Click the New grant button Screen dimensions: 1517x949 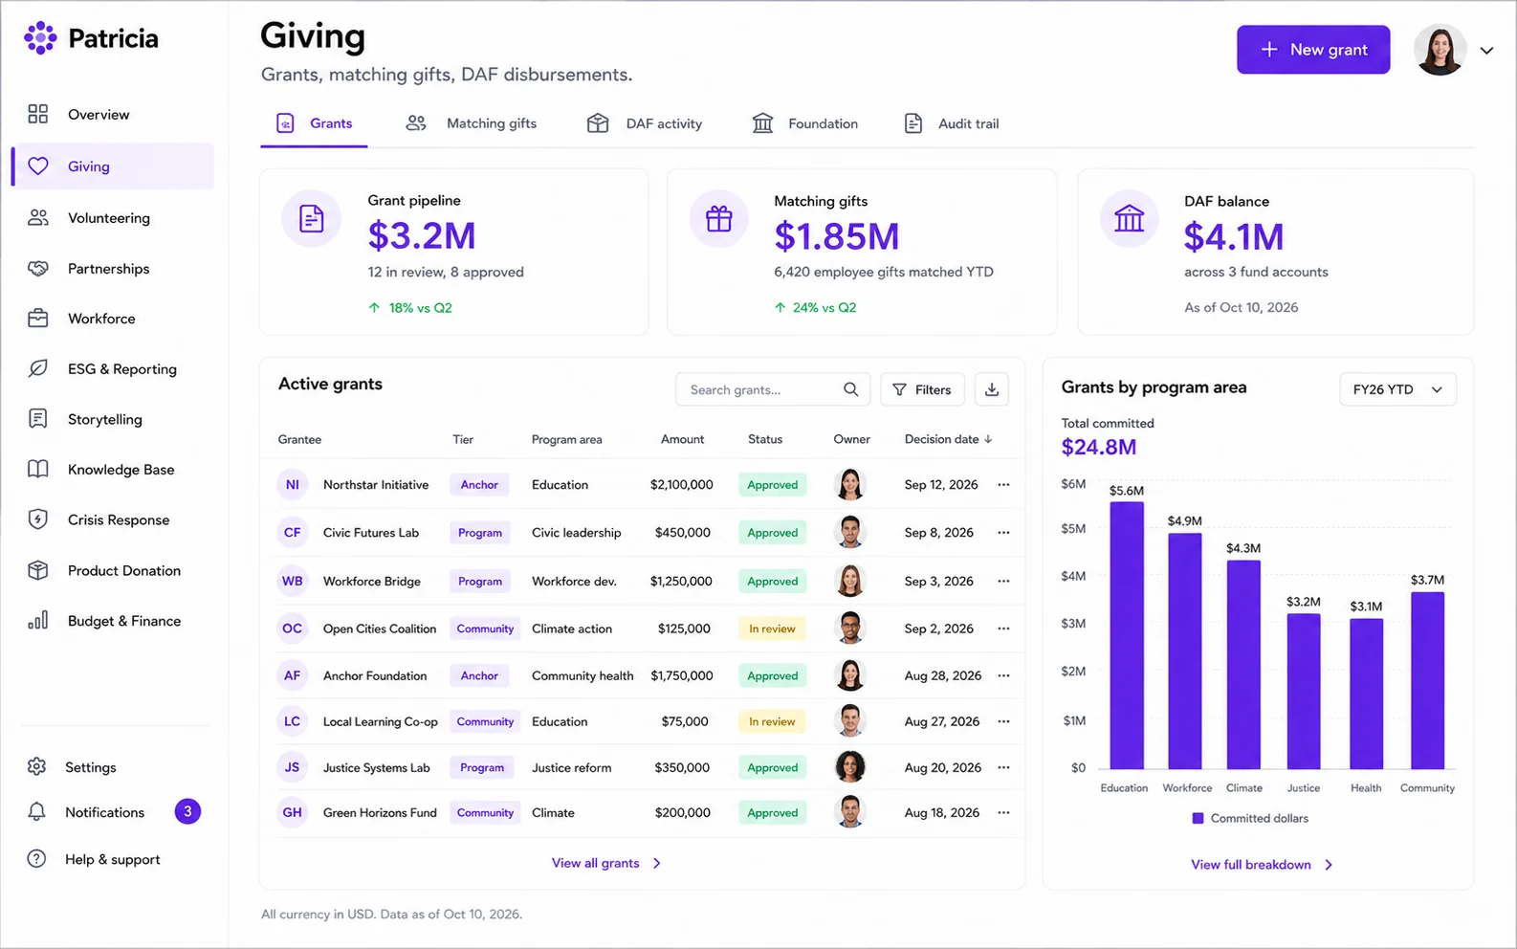pos(1313,50)
